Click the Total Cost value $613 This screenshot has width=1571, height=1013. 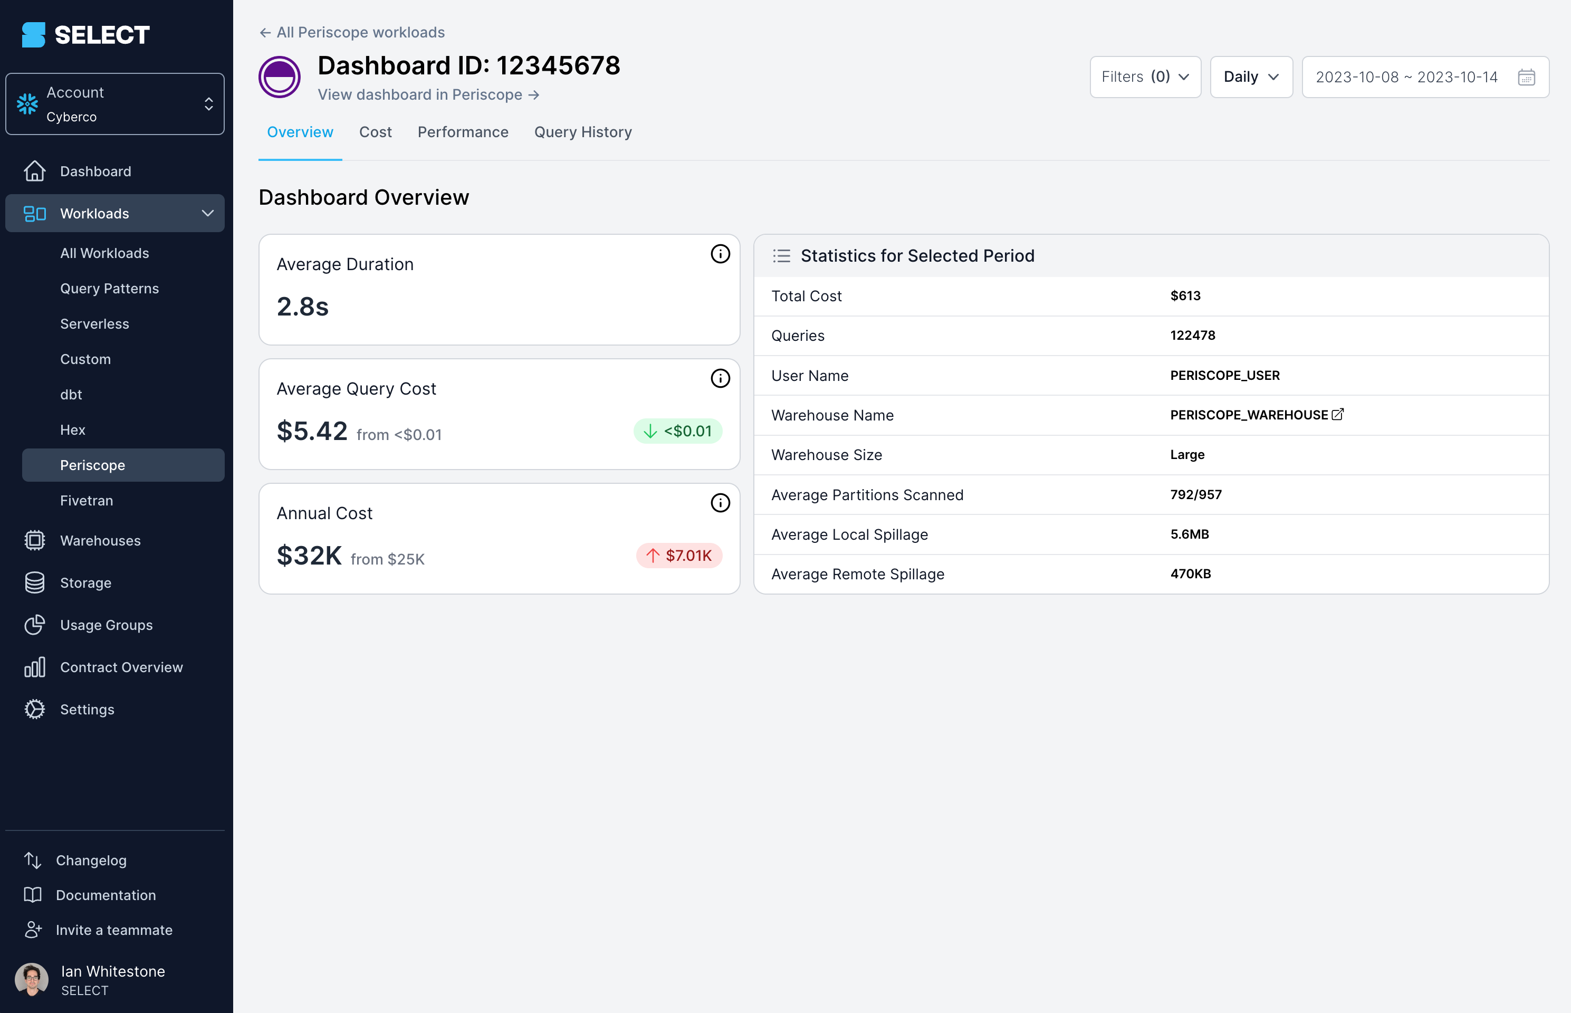1185,296
